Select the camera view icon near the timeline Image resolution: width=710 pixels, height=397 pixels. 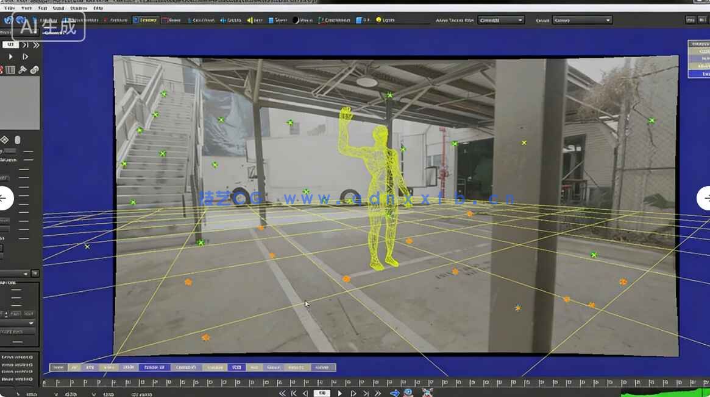[x=410, y=393]
